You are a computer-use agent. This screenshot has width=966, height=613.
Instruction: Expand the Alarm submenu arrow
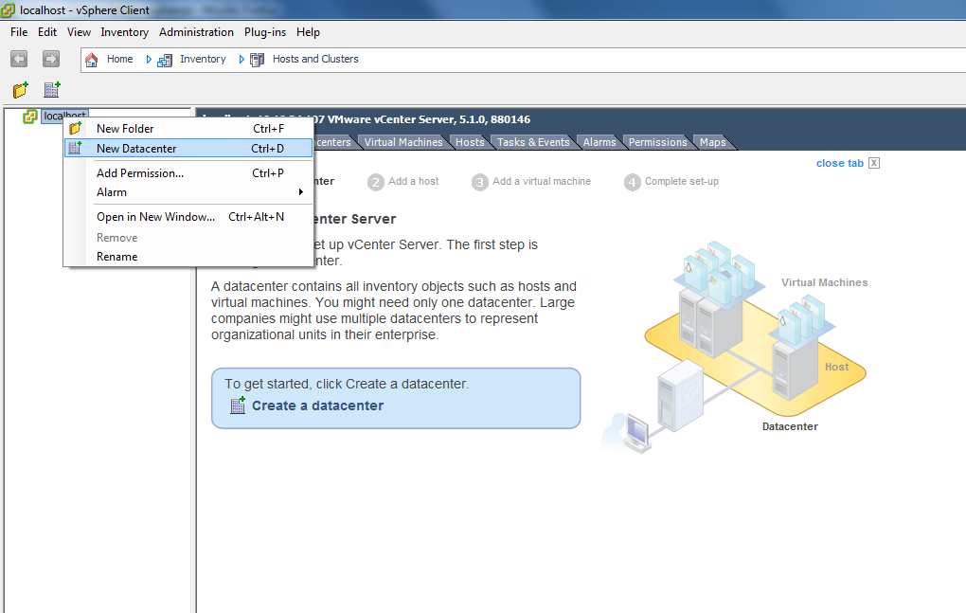pos(300,192)
